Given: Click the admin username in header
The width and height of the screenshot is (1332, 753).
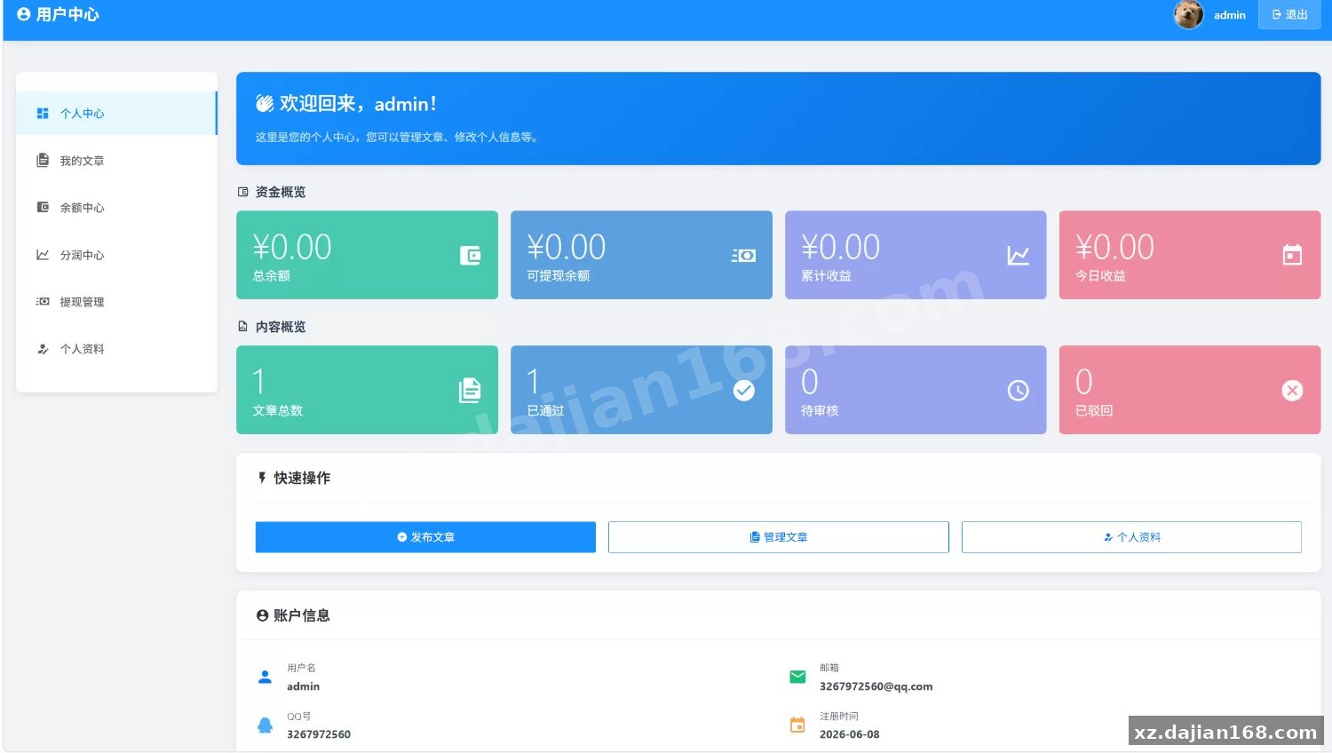Looking at the screenshot, I should pyautogui.click(x=1230, y=15).
